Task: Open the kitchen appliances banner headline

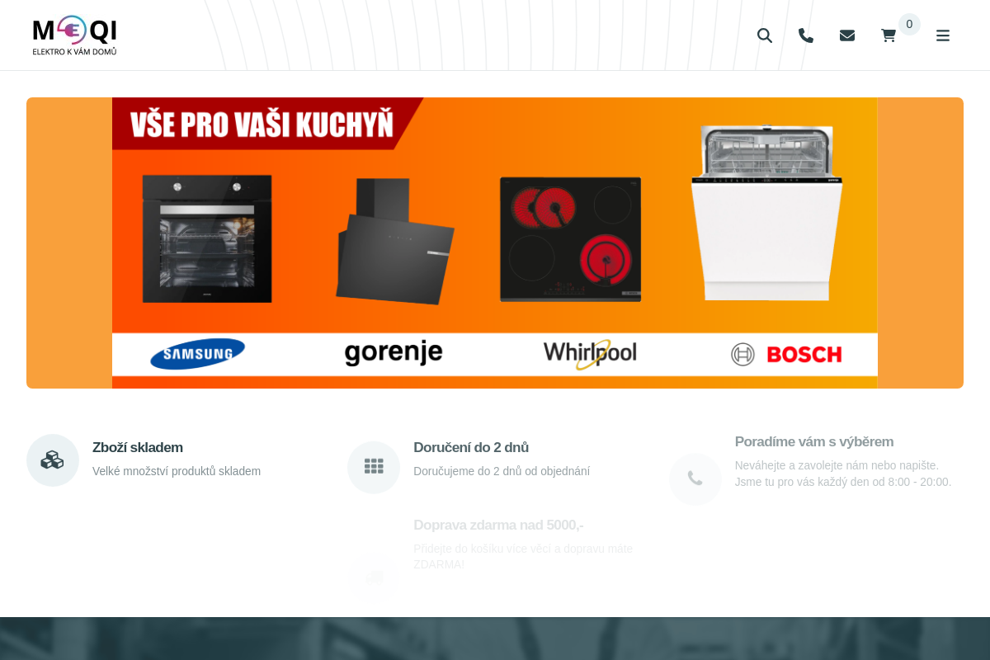Action: 262,123
